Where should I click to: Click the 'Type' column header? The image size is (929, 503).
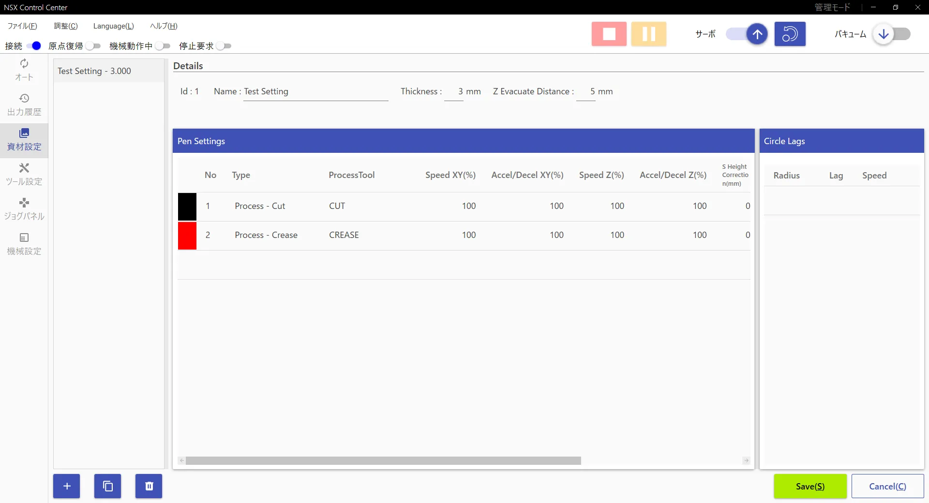click(241, 175)
